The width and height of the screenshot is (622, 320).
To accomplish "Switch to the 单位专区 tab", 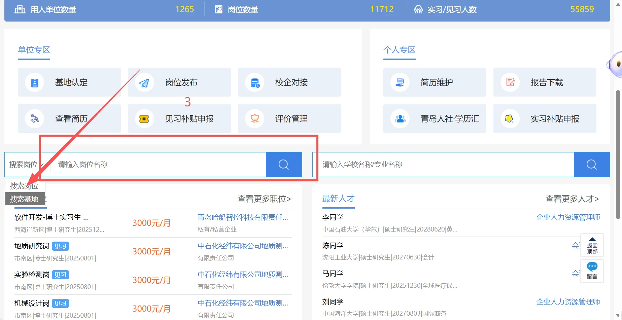I will tap(34, 50).
